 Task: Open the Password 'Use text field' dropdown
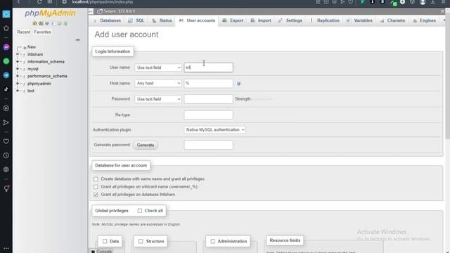click(x=158, y=99)
